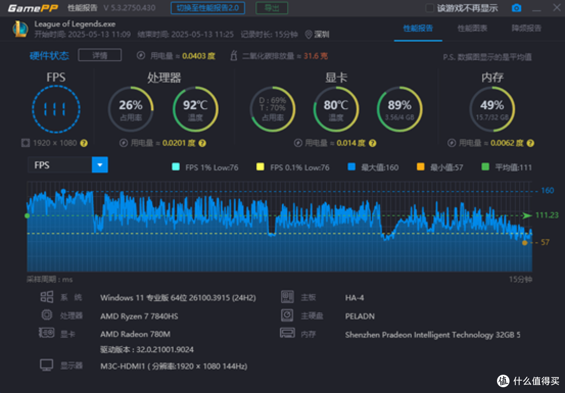Click the help icon next to 0.014 度
565x393 pixels.
[x=372, y=143]
